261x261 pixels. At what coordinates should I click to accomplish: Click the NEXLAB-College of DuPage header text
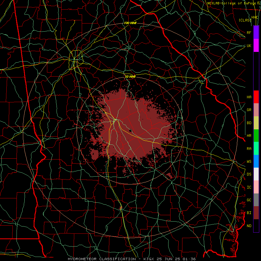coord(231,3)
